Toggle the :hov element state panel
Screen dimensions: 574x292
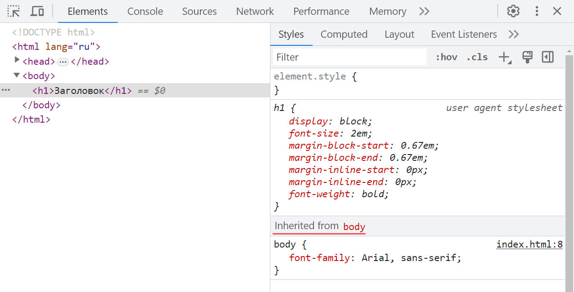click(446, 57)
